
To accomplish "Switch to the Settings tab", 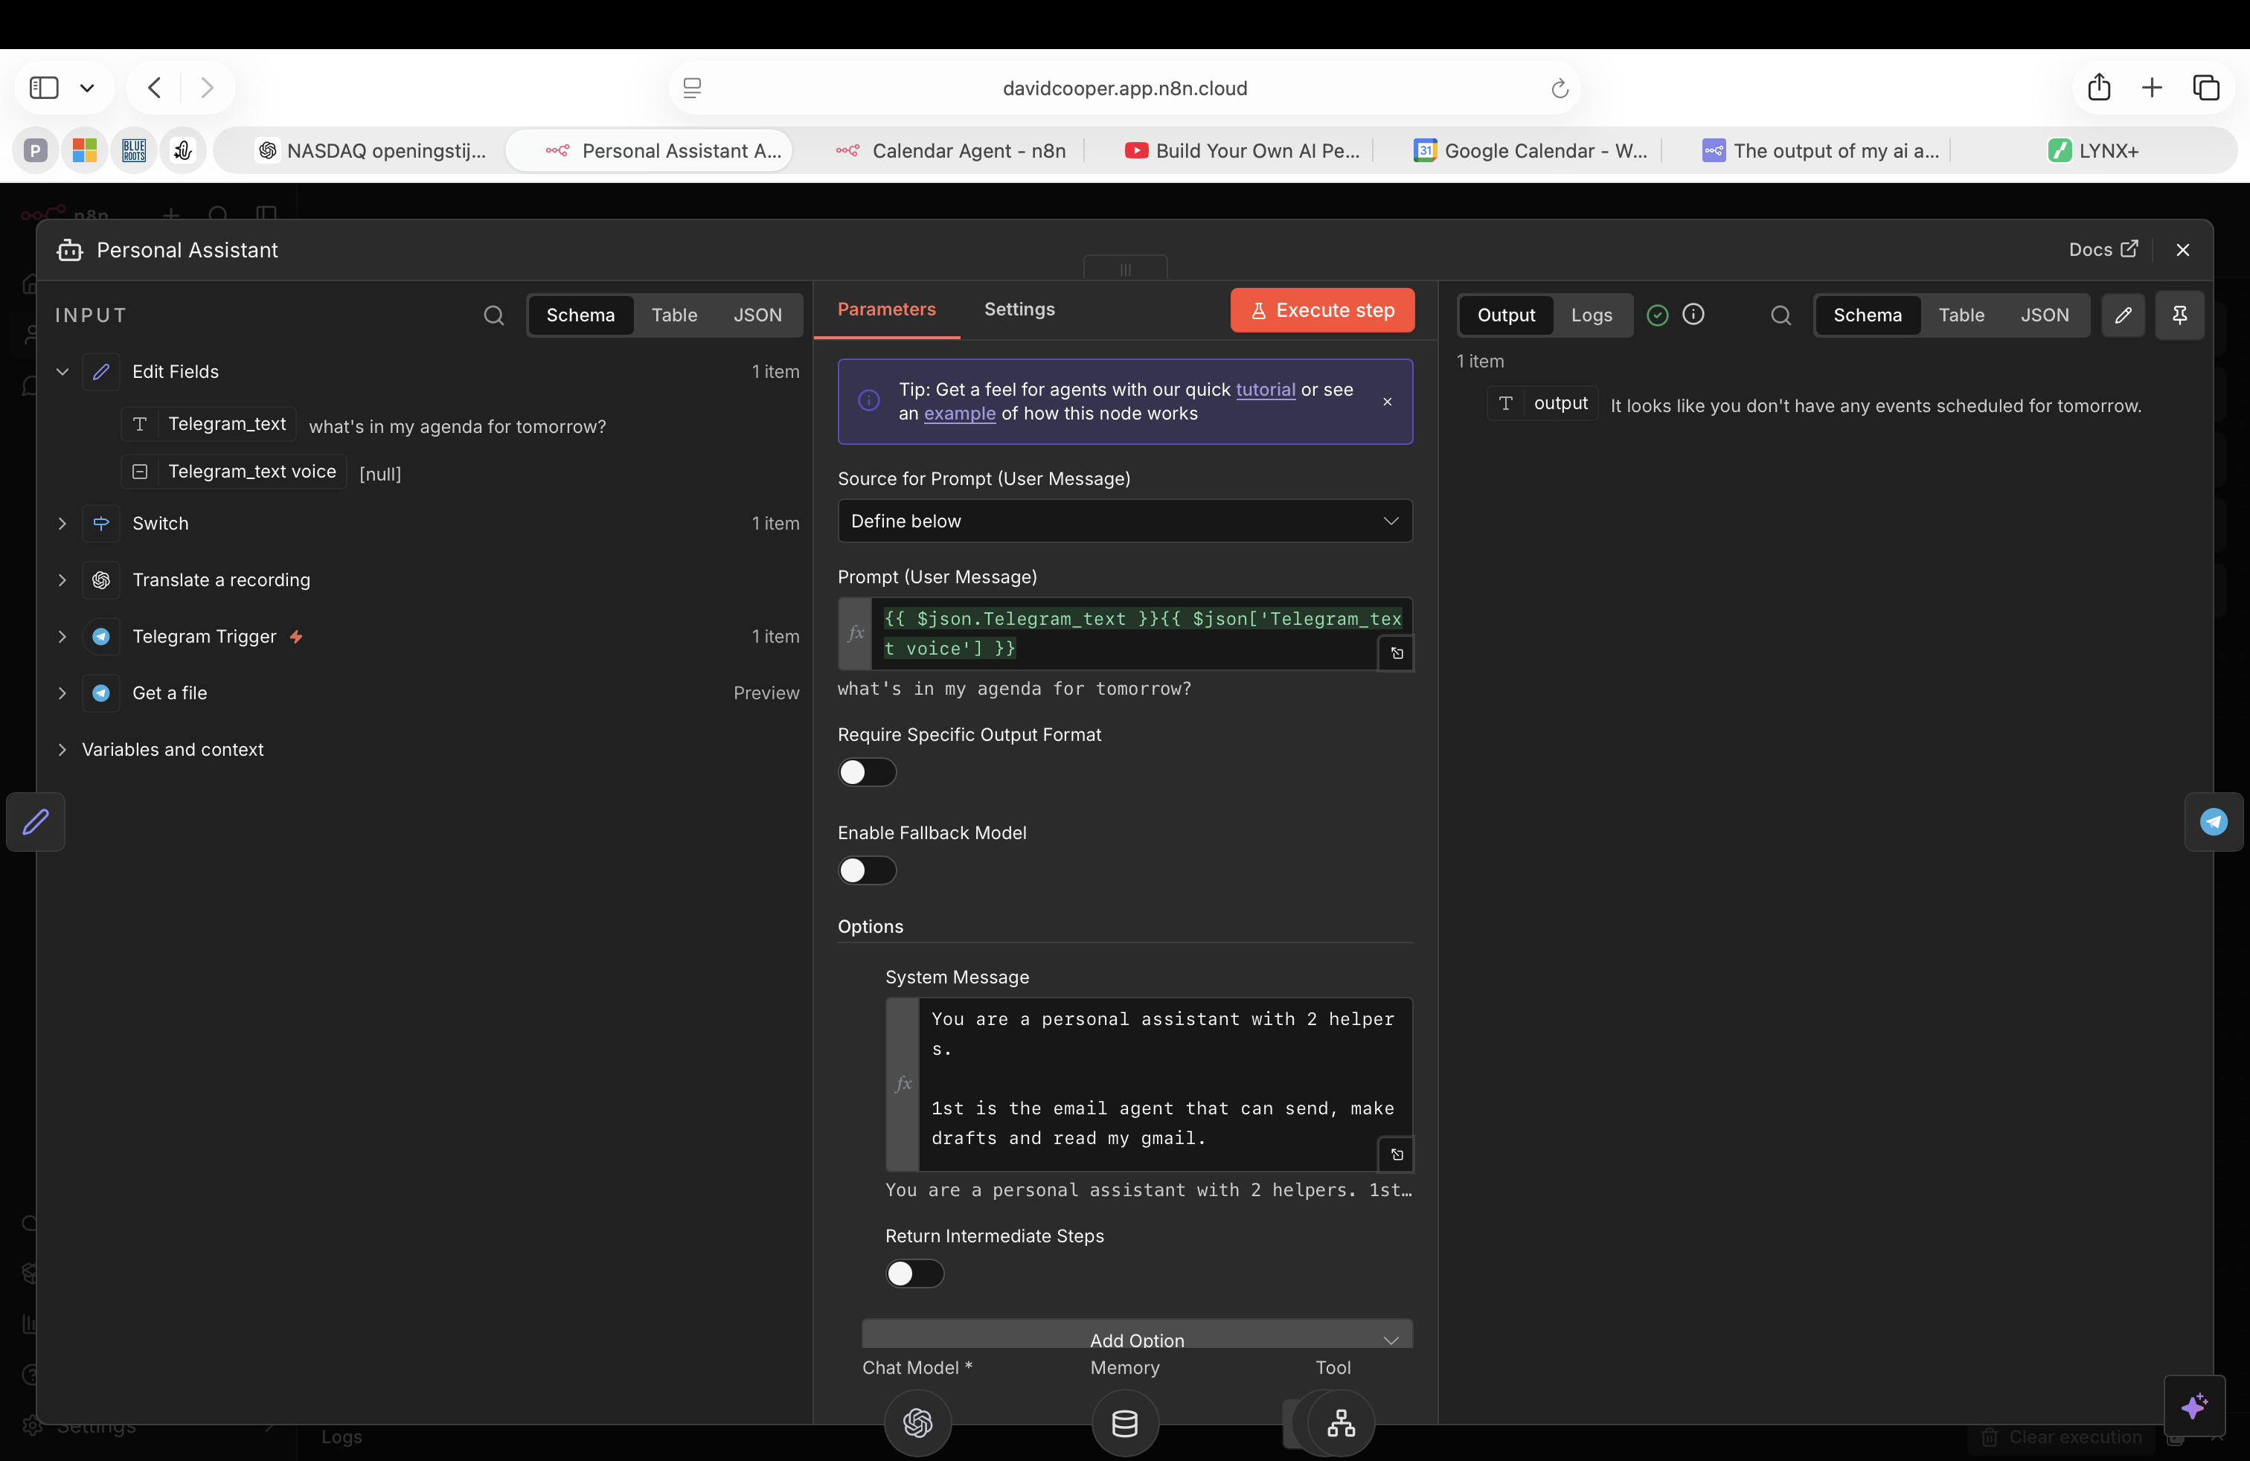I will 1019,309.
